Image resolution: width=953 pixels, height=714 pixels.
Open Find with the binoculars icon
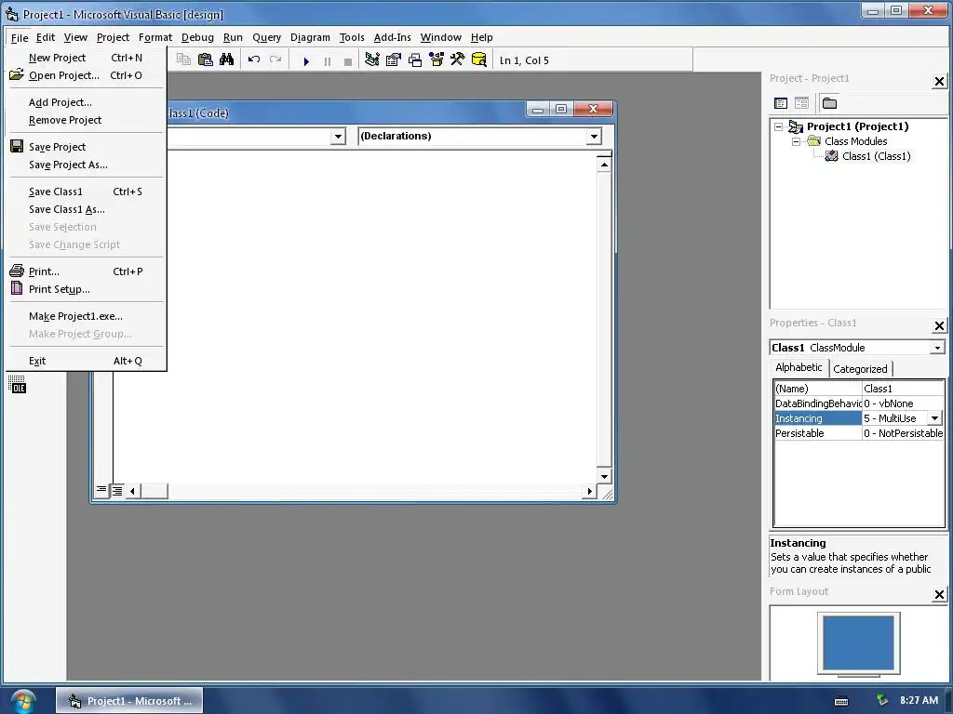point(227,59)
